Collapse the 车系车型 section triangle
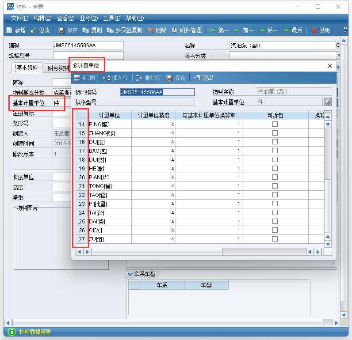 click(x=130, y=274)
